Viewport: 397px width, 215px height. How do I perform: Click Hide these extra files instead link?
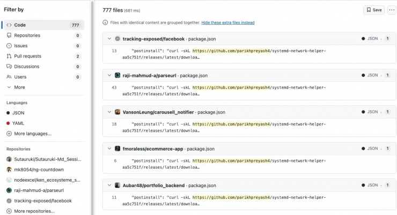coord(228,23)
